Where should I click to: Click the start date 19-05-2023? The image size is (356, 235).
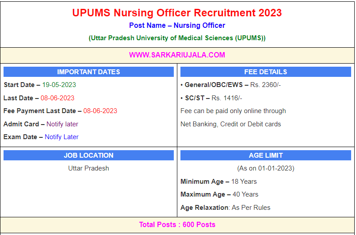[59, 85]
